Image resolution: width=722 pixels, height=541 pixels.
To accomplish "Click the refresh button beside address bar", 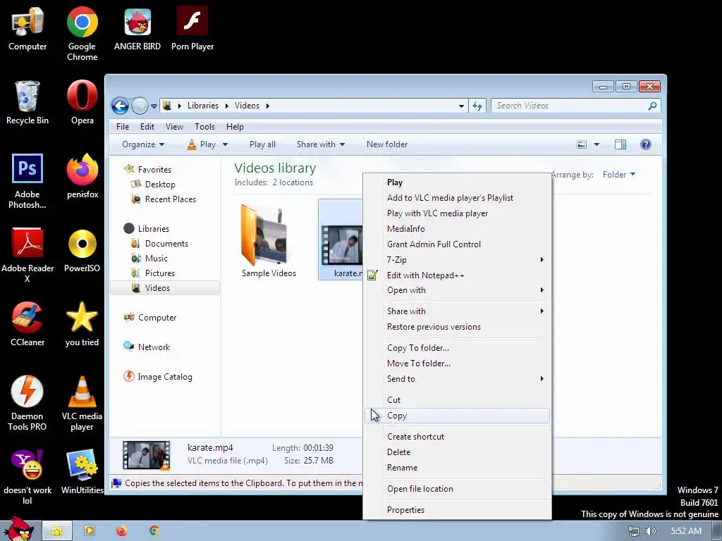I will click(477, 106).
